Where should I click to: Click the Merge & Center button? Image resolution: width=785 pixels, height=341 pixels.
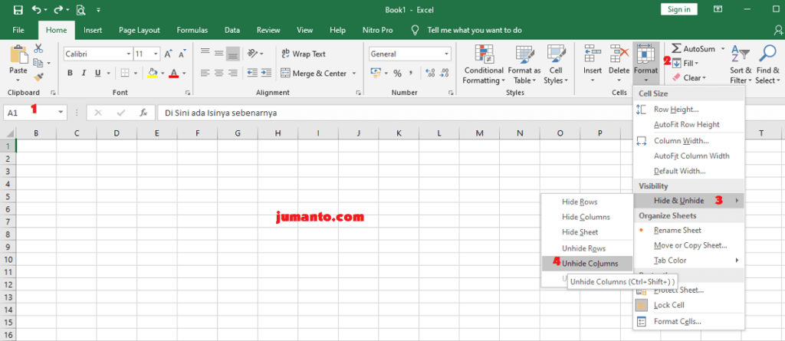(314, 73)
